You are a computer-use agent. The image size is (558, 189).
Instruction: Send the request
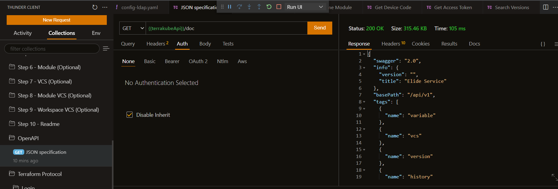(320, 28)
